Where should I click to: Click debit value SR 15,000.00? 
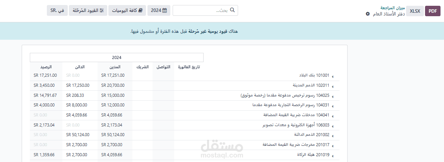(113, 95)
